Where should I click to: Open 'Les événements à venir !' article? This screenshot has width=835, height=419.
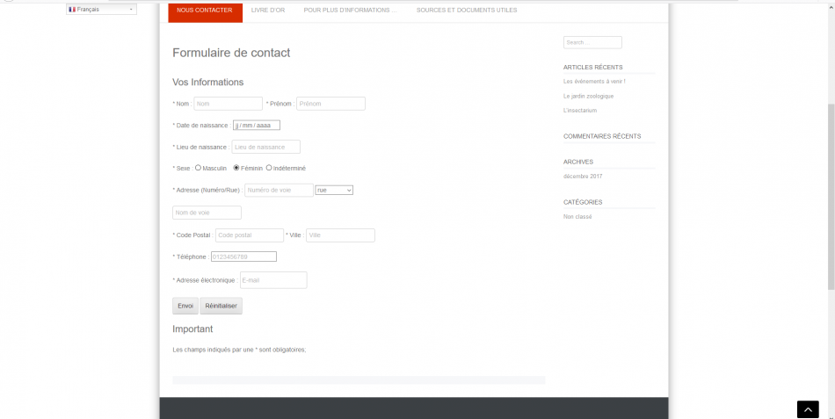coord(594,82)
